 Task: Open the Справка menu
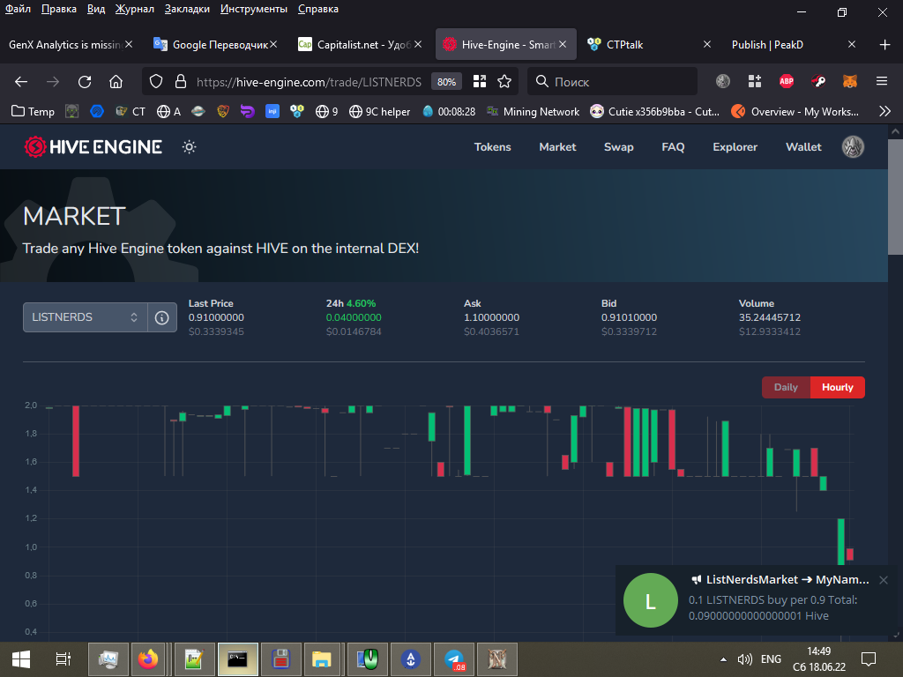coord(317,9)
